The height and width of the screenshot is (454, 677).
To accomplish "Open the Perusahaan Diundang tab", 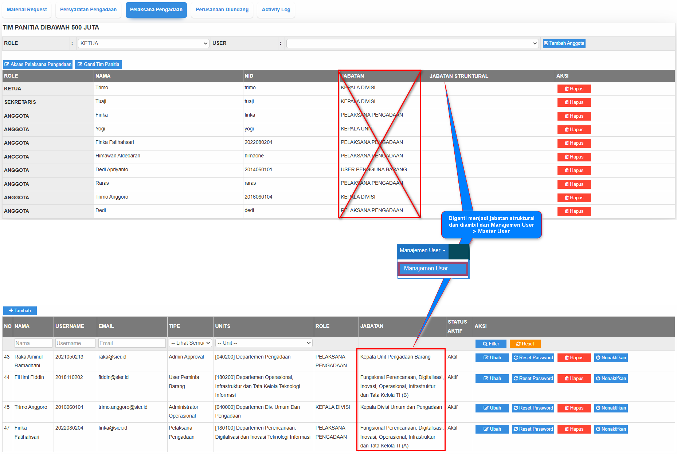I will coord(222,10).
